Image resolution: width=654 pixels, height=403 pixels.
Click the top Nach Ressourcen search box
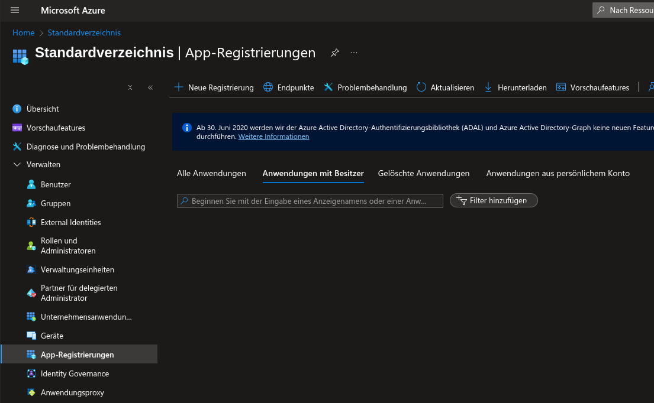pos(623,10)
